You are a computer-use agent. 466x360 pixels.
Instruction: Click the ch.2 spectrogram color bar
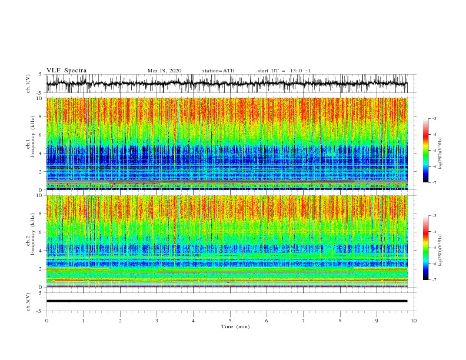click(x=425, y=248)
